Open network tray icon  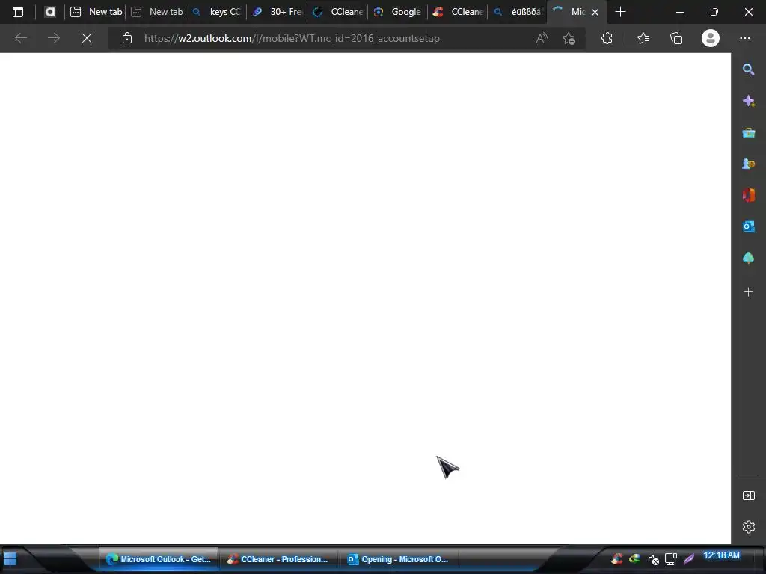[x=671, y=559]
